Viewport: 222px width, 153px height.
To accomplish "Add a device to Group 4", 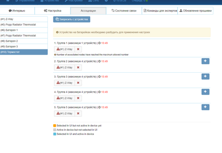I will [x=205, y=92].
